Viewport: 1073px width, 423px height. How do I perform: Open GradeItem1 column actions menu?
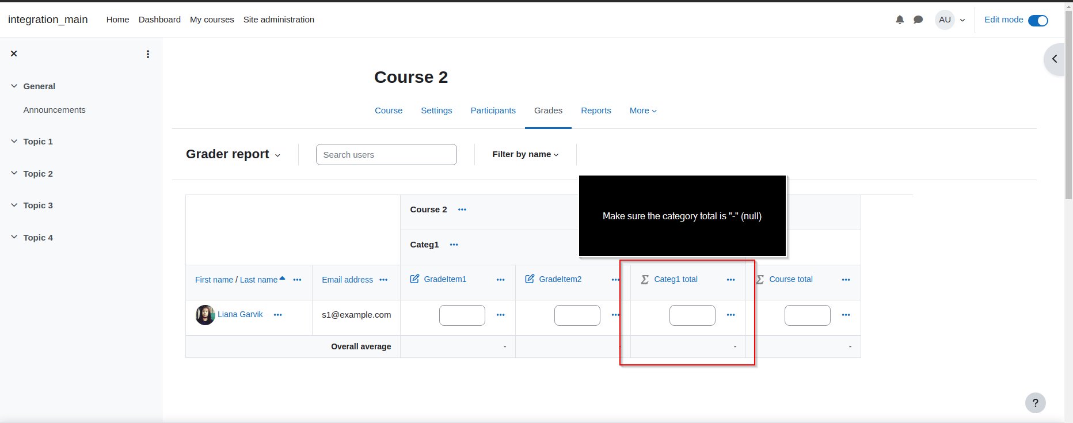(x=500, y=280)
